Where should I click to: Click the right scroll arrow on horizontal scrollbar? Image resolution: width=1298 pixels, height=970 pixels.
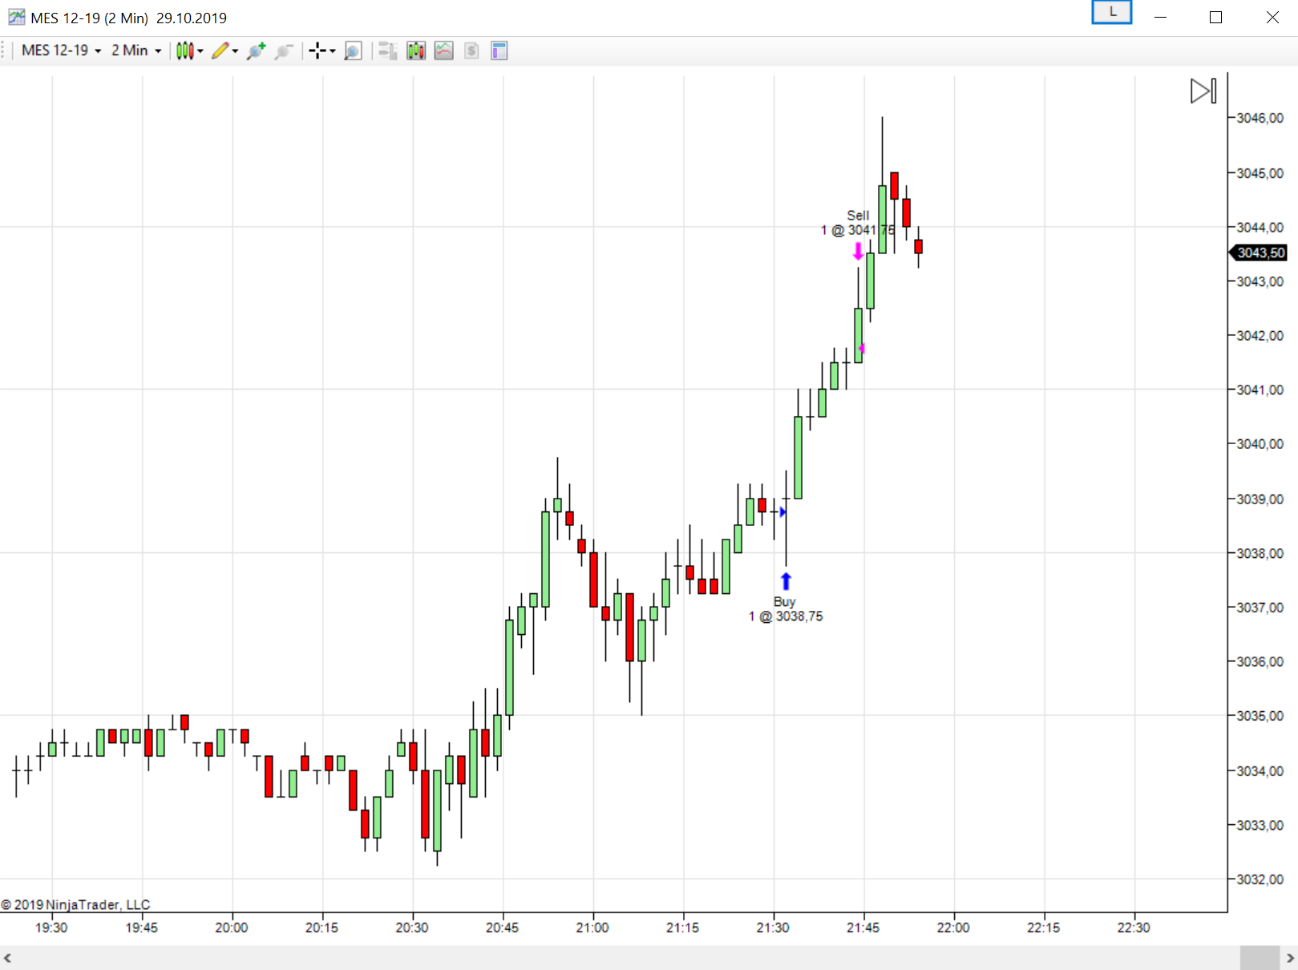[x=1290, y=958]
